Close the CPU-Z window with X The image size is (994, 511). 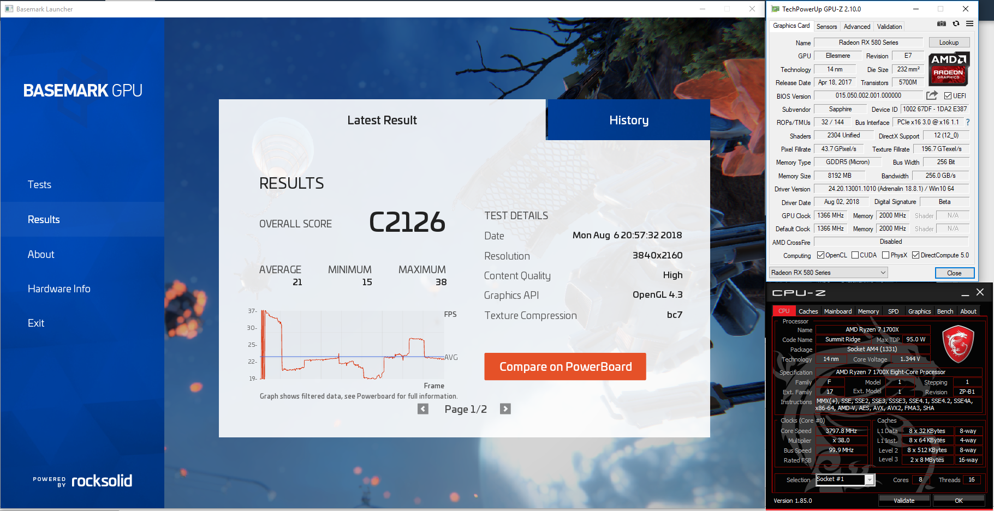980,292
